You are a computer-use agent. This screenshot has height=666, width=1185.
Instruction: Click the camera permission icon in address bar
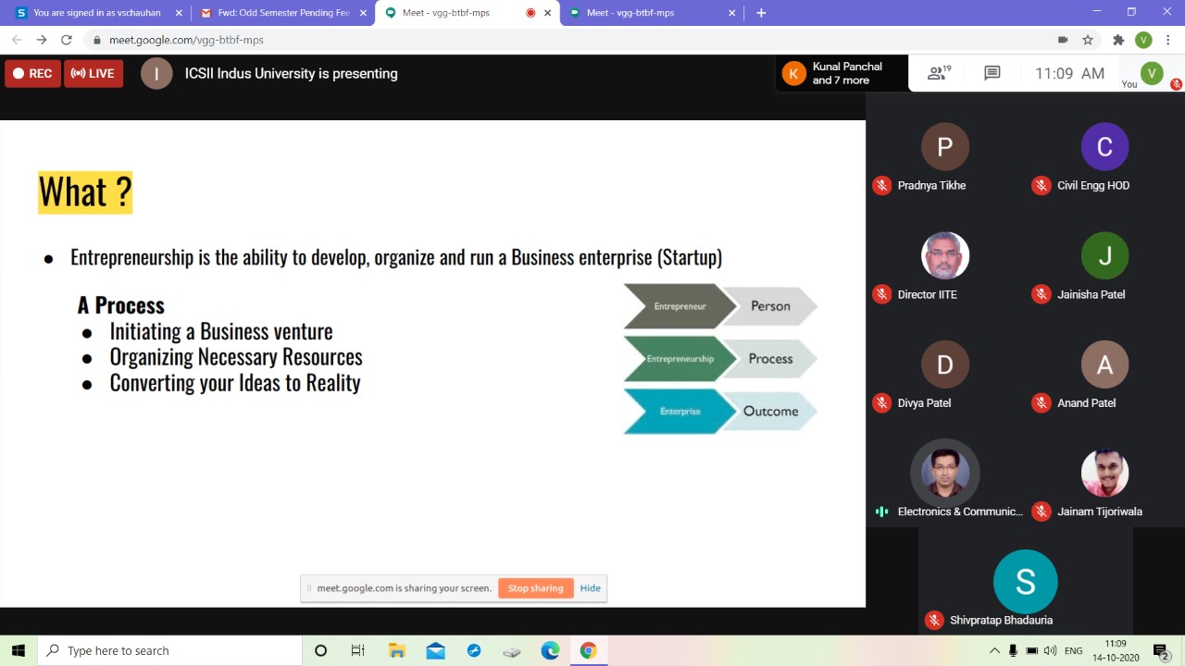[x=1063, y=40]
